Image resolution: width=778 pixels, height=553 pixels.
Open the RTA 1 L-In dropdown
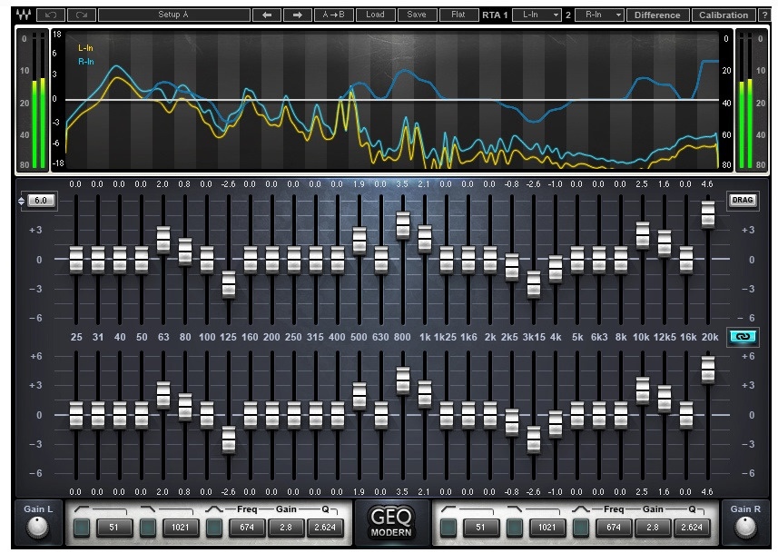537,15
